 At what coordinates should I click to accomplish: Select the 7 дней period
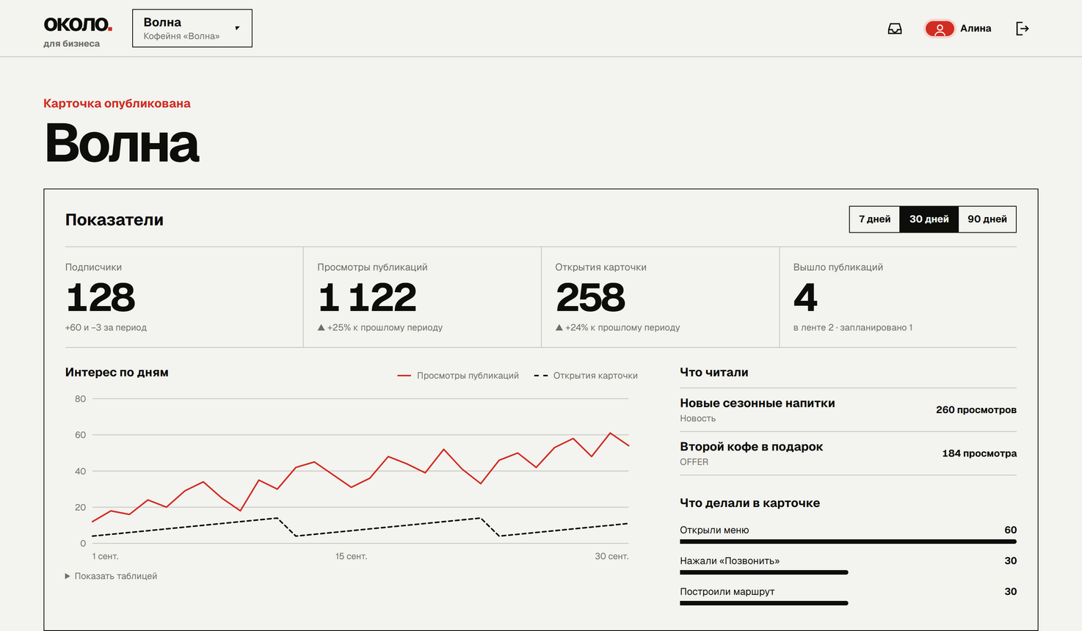point(874,219)
